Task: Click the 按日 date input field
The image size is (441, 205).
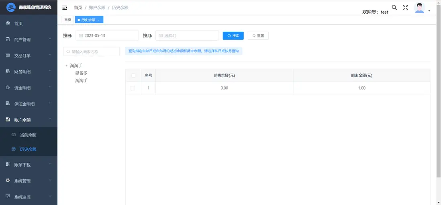Action: click(x=107, y=35)
